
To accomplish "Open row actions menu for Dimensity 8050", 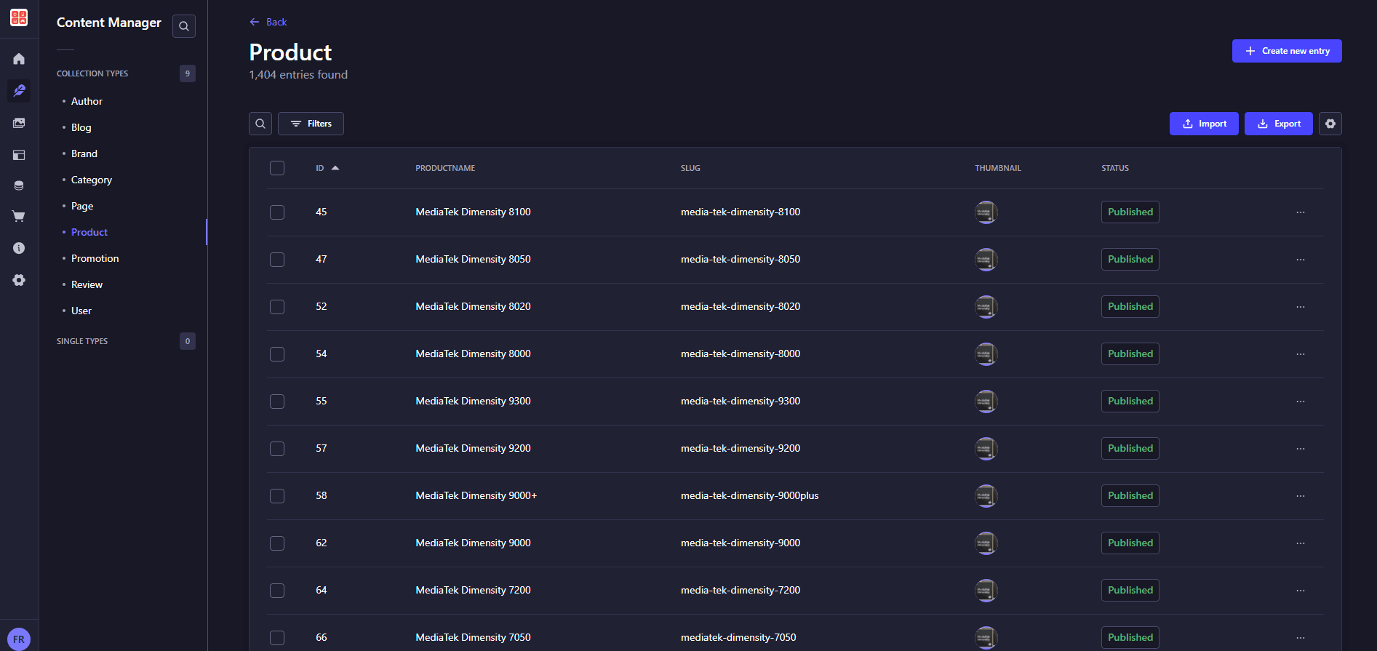I will tap(1301, 260).
